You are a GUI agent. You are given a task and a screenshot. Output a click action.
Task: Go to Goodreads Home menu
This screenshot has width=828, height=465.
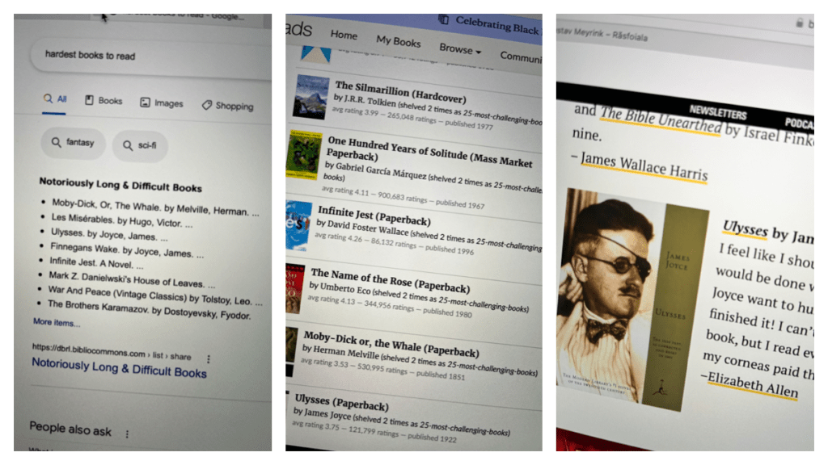tap(344, 35)
